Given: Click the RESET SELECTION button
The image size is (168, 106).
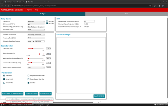Looking at the screenshot, I should click(45, 94).
